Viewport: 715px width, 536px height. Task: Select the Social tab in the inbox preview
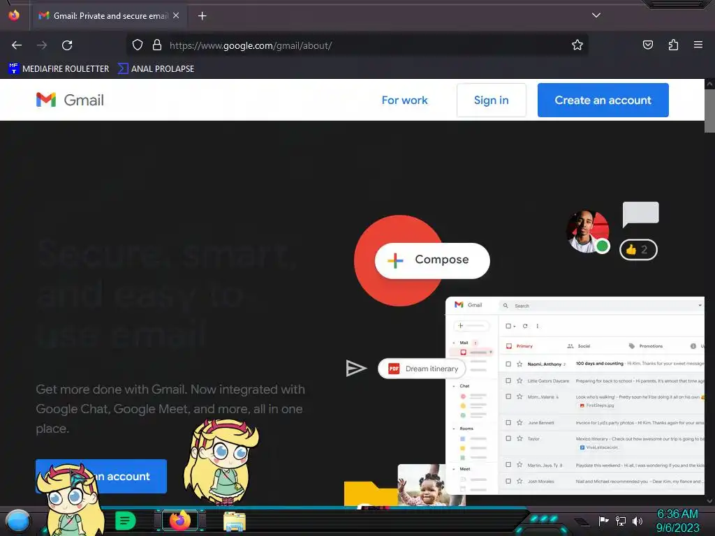tap(579, 346)
